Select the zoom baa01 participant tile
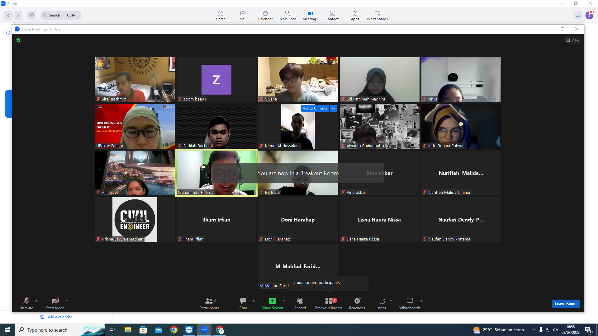Viewport: 598px width, 336px height. (216, 80)
